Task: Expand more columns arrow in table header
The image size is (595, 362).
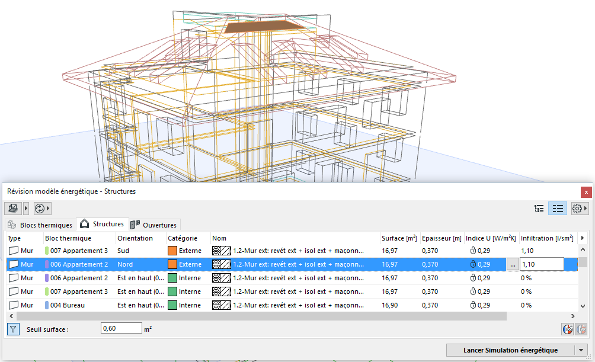Action: click(x=583, y=238)
